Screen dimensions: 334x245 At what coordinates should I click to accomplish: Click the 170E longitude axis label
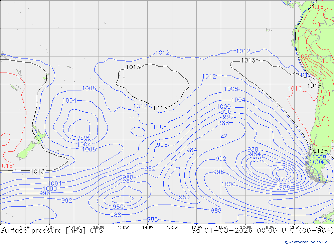coord(25,228)
